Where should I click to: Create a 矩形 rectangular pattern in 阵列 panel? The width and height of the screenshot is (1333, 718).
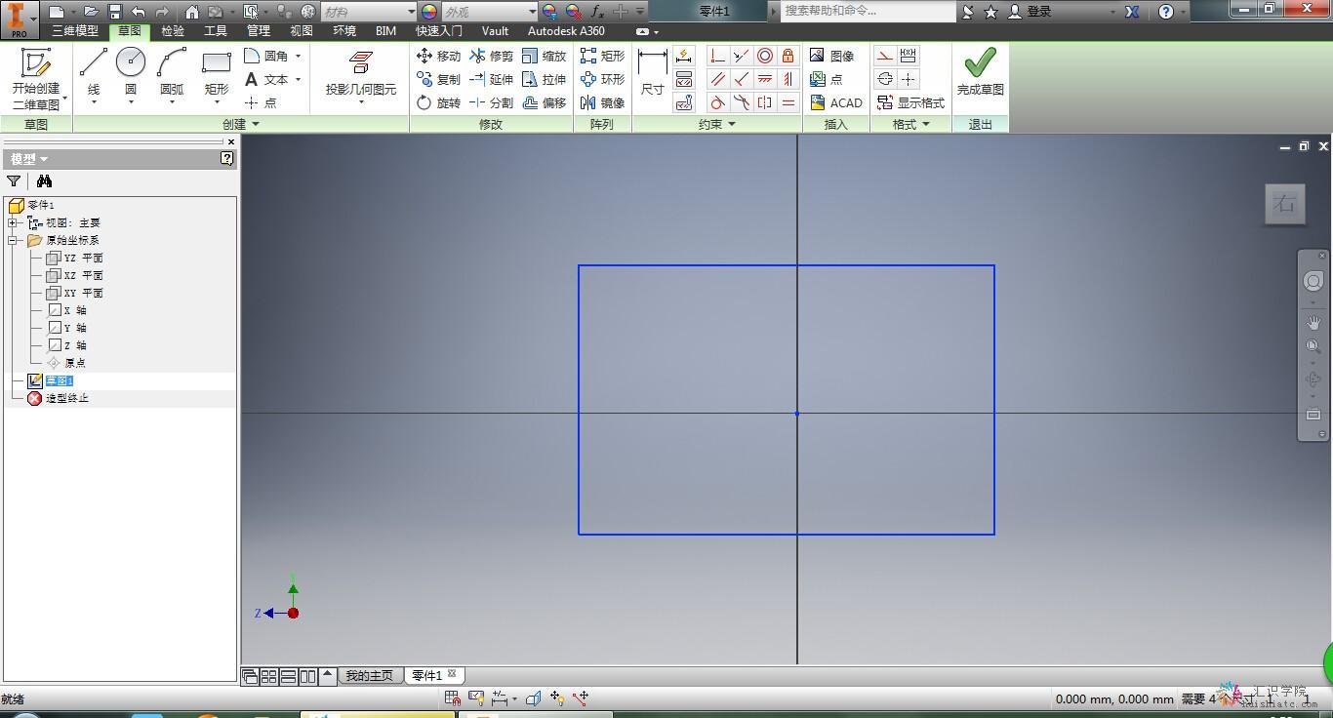[x=602, y=56]
